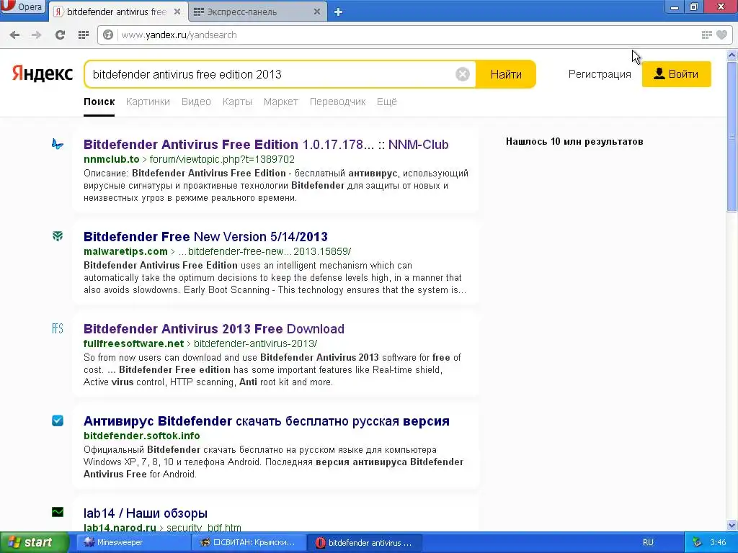Switch to bitdefender antivirus taskbar window
Screen dimensions: 738x553
[x=364, y=542]
